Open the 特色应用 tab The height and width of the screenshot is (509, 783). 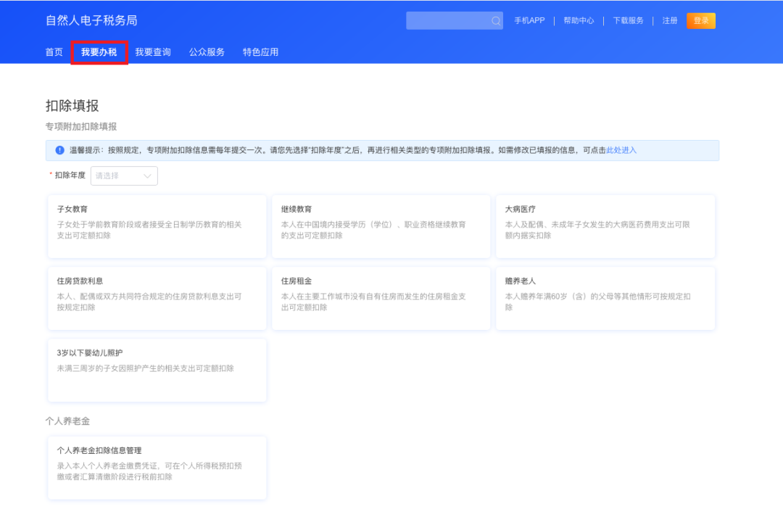point(261,52)
